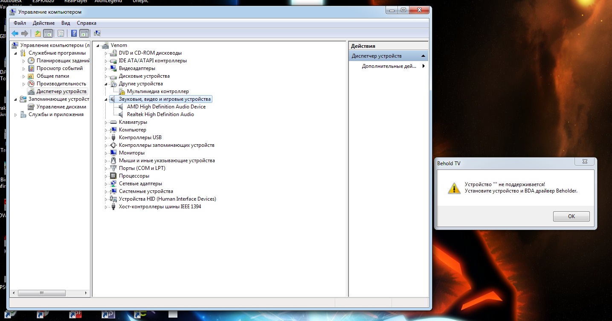This screenshot has width=612, height=321.
Task: Click the left pane horizontal scrollbar thumb
Action: pyautogui.click(x=41, y=293)
